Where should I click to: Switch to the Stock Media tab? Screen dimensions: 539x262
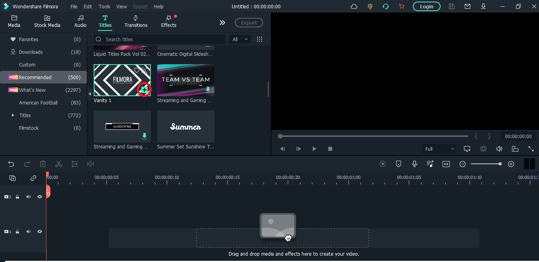(x=47, y=21)
